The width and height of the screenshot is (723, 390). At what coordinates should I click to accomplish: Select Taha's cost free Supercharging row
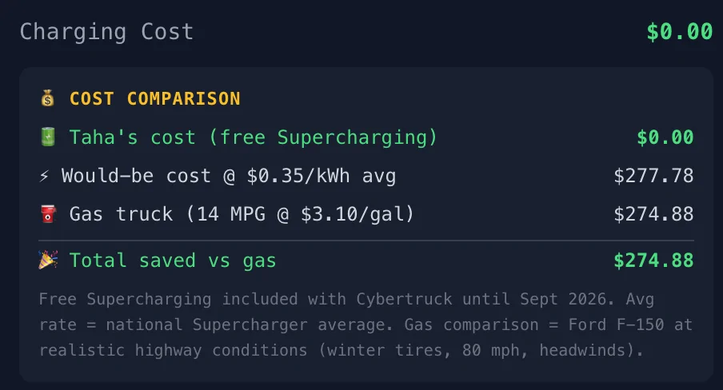366,137
